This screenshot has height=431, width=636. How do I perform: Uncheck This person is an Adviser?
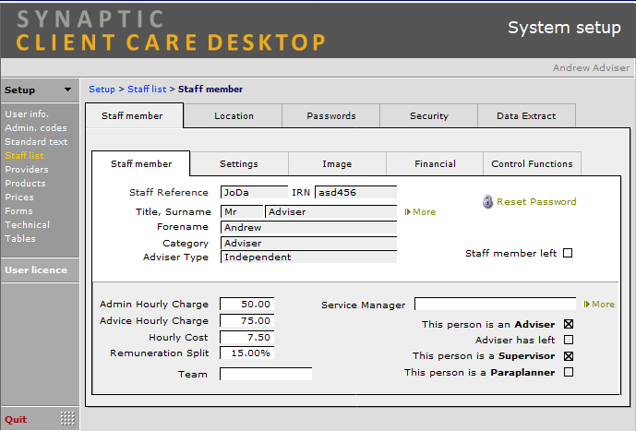click(569, 324)
